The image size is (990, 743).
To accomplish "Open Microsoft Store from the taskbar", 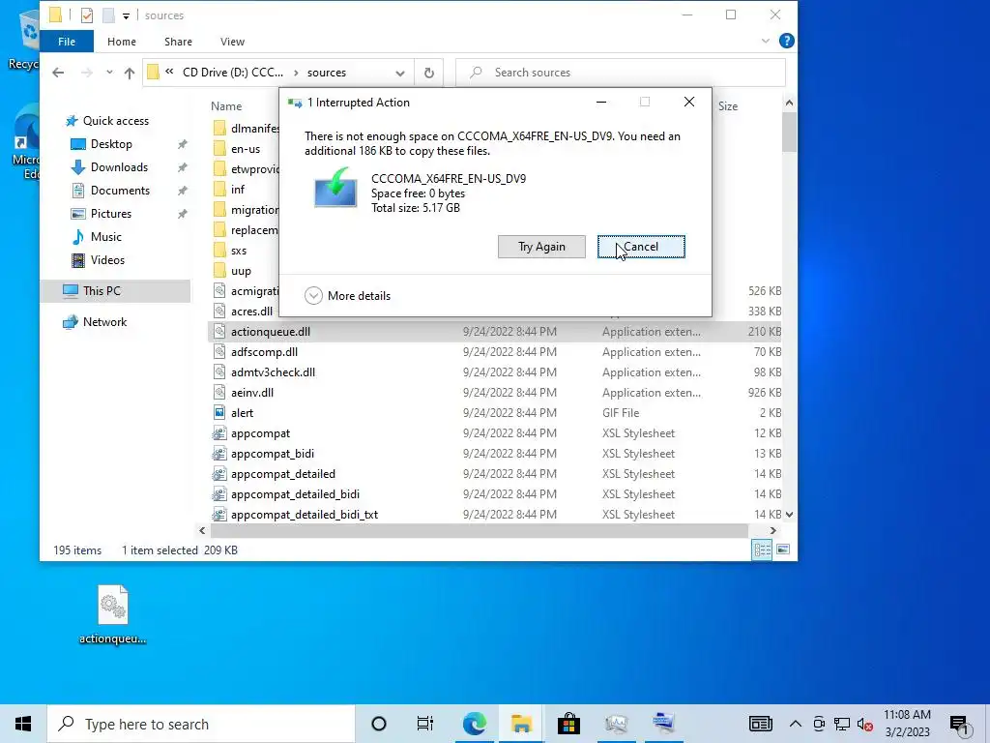I will 568,724.
